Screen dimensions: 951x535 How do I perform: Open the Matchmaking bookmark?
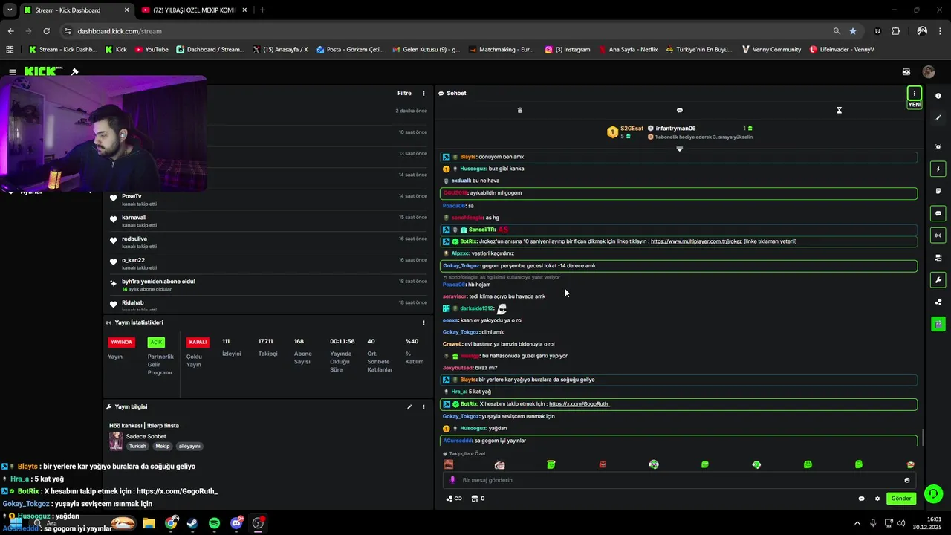click(x=501, y=50)
